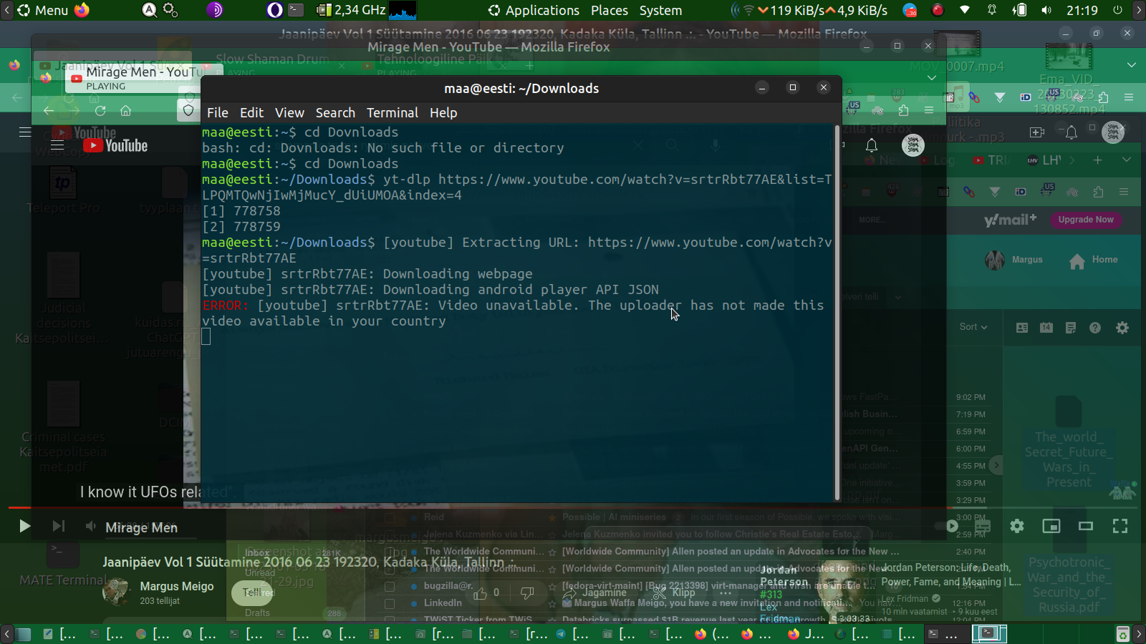This screenshot has width=1146, height=644.
Task: Open the MATE Menu button in the top panel
Action: (x=42, y=10)
